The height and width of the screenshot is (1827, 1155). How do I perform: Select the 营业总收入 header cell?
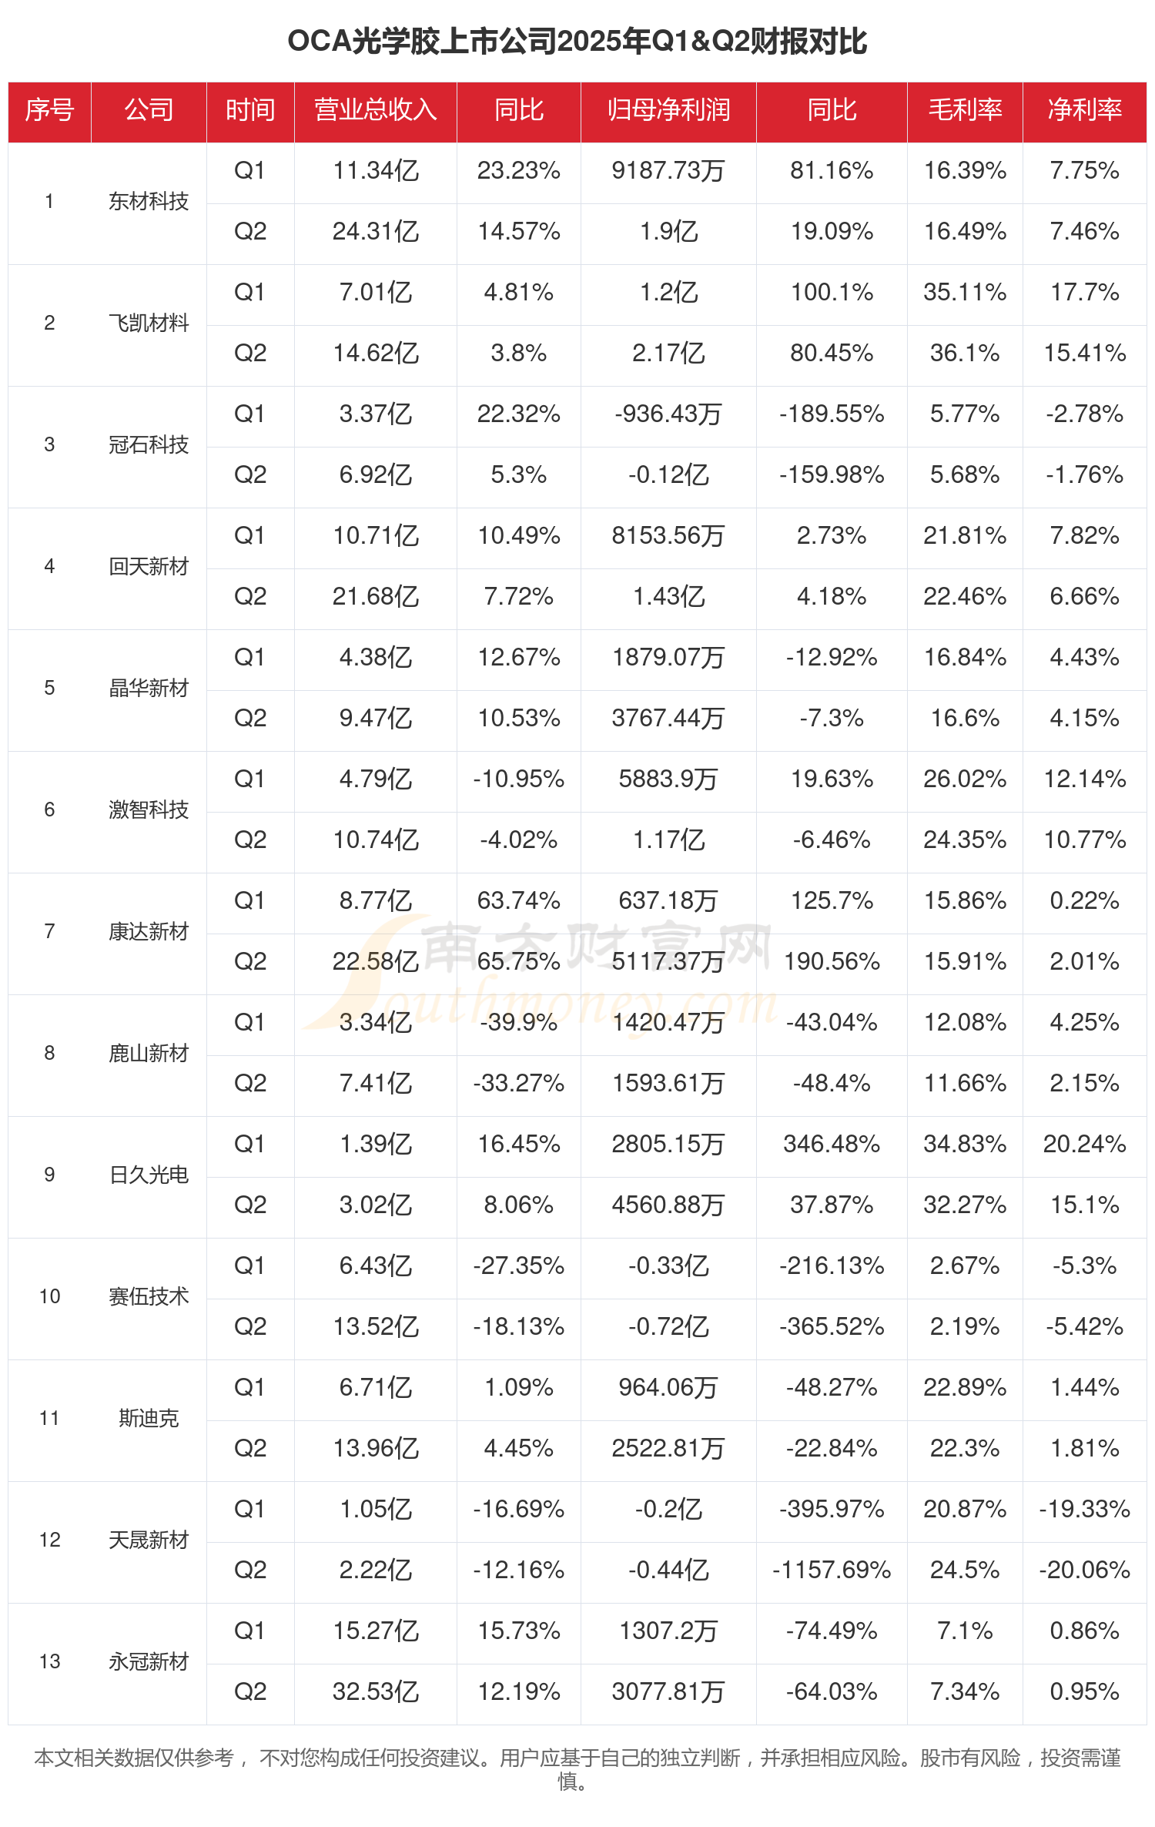375,110
